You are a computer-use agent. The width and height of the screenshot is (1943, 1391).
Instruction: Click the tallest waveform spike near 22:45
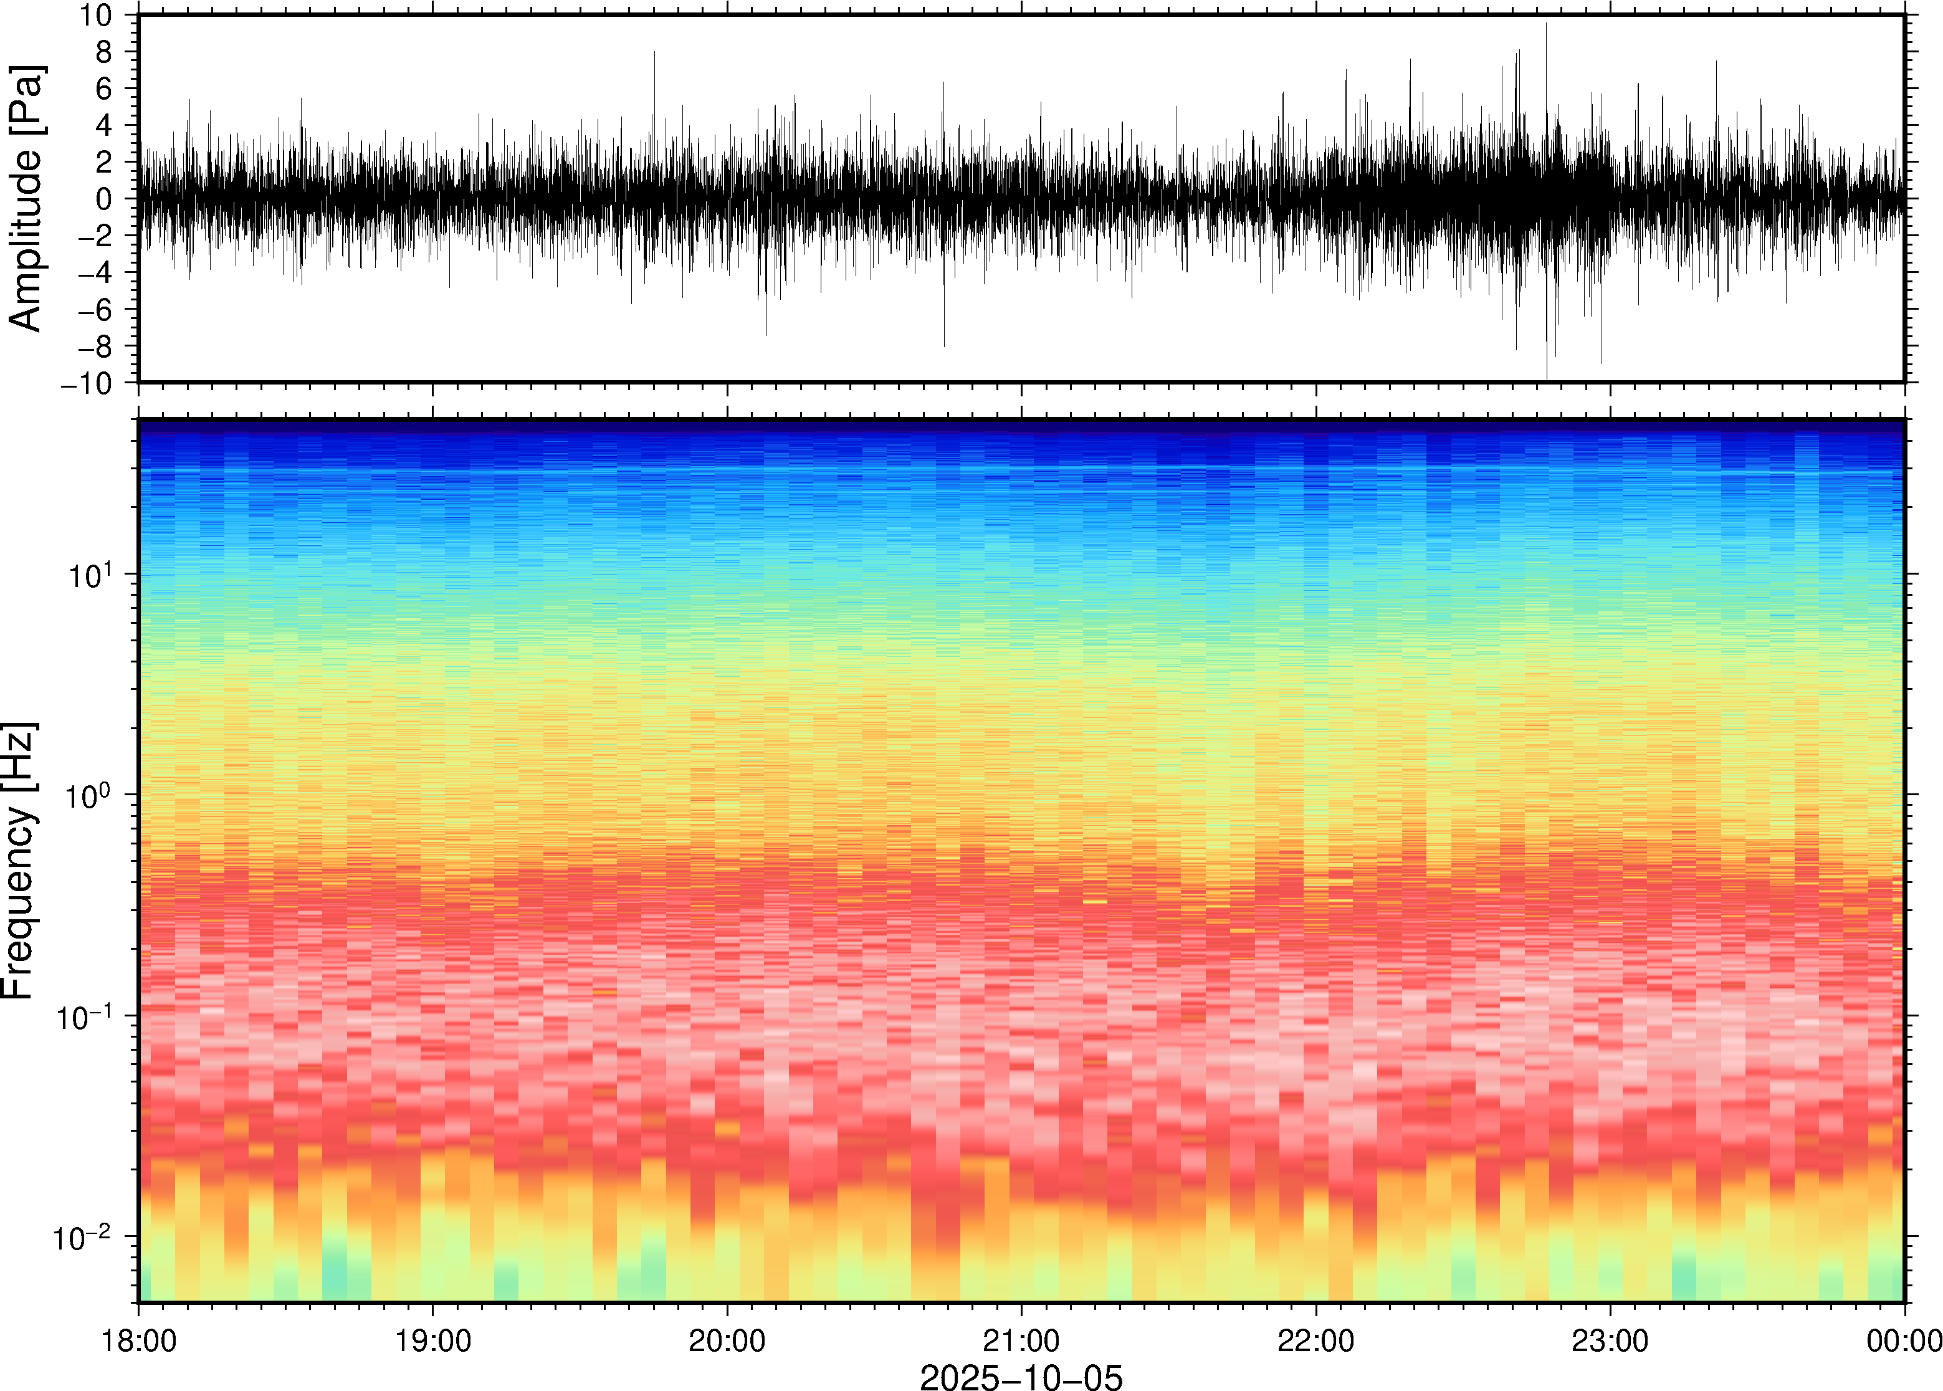[1545, 51]
